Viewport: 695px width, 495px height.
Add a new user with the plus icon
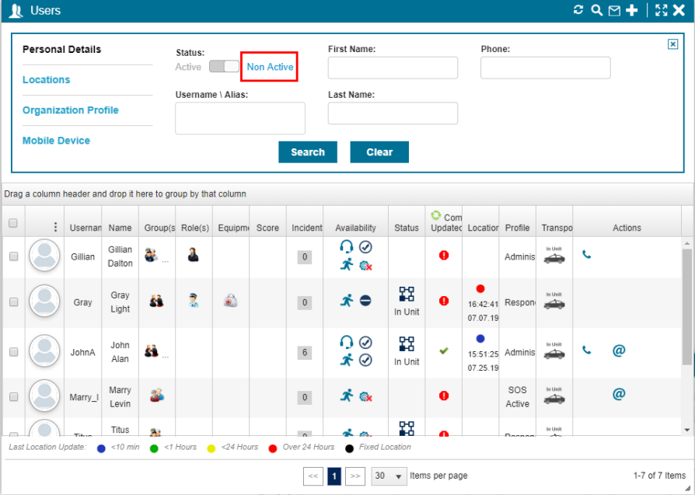tap(632, 10)
